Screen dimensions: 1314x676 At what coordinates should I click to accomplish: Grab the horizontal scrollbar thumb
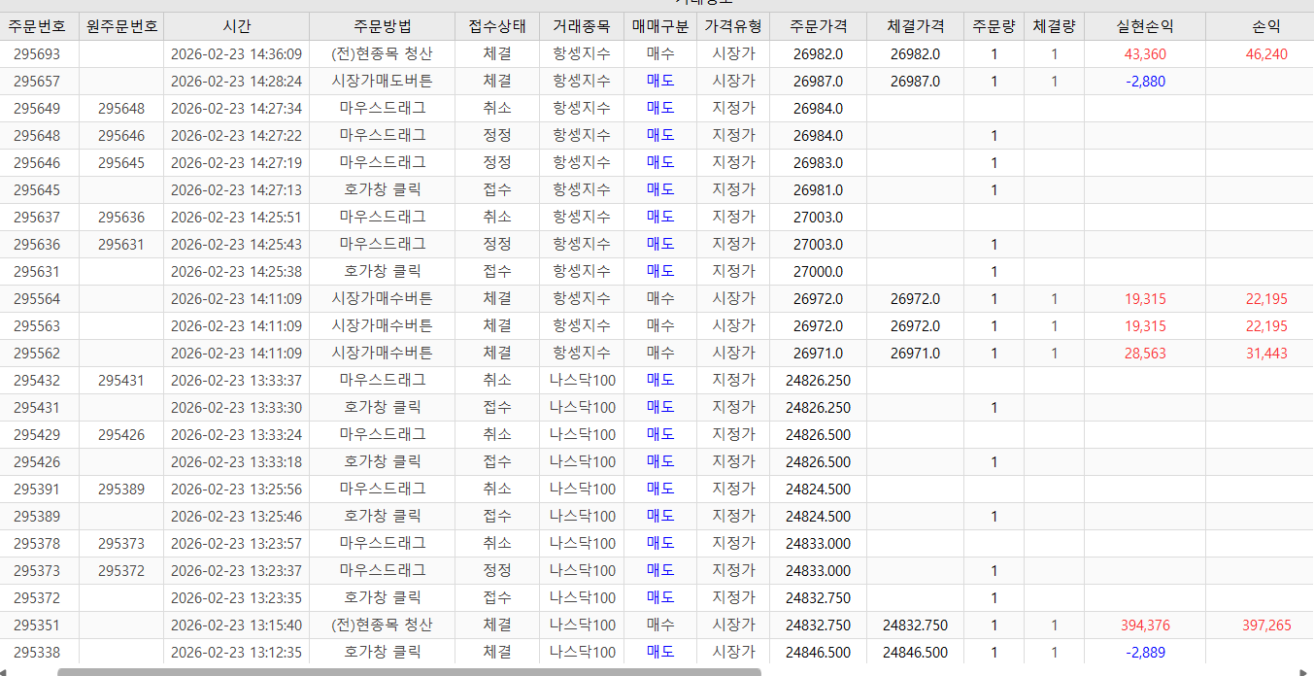click(x=409, y=671)
